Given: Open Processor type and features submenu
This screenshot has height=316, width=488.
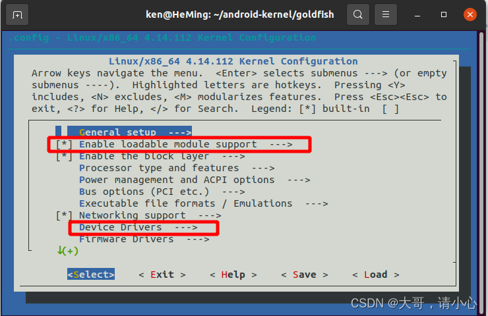Looking at the screenshot, I should 177,168.
